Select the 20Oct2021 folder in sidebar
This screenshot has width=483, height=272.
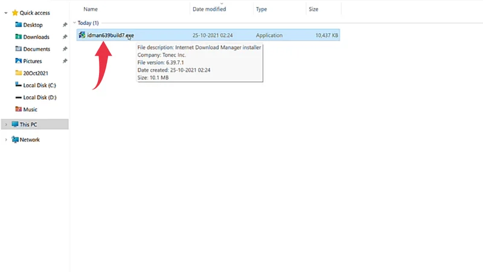[x=36, y=73]
